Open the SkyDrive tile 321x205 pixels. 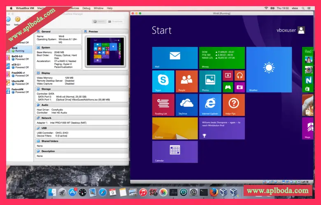coord(186,105)
